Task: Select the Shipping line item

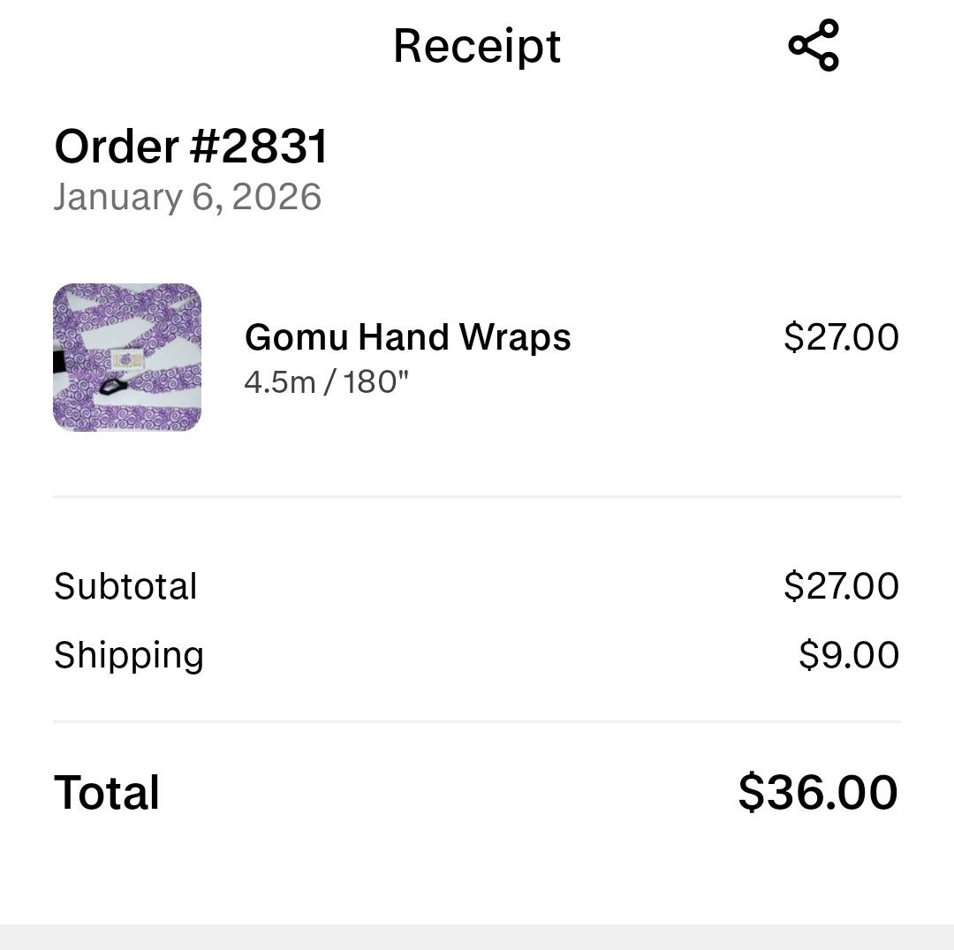Action: pos(129,654)
